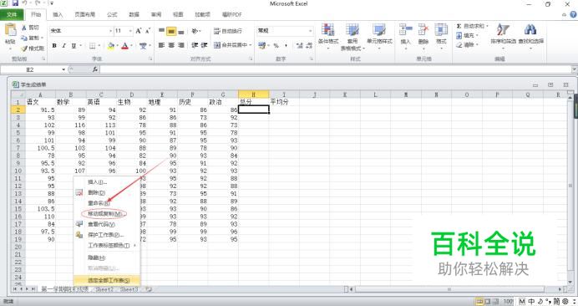Click inside the formula bar input

coord(335,69)
